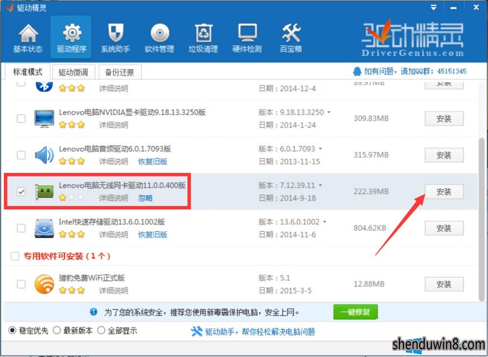Expand version dropdown for 9.18.13.3250
Viewport: 488px width, 357px height.
click(329, 112)
